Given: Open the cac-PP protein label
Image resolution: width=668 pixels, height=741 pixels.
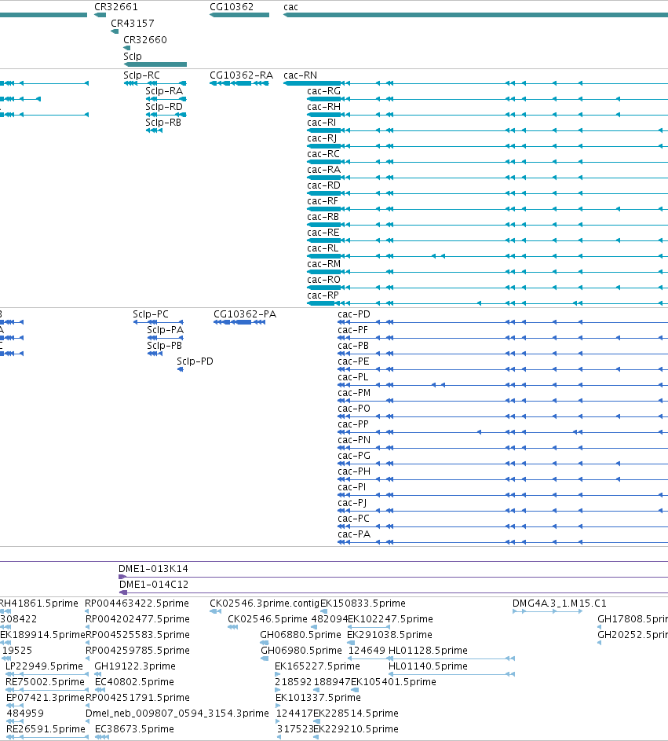Looking at the screenshot, I should point(353,424).
